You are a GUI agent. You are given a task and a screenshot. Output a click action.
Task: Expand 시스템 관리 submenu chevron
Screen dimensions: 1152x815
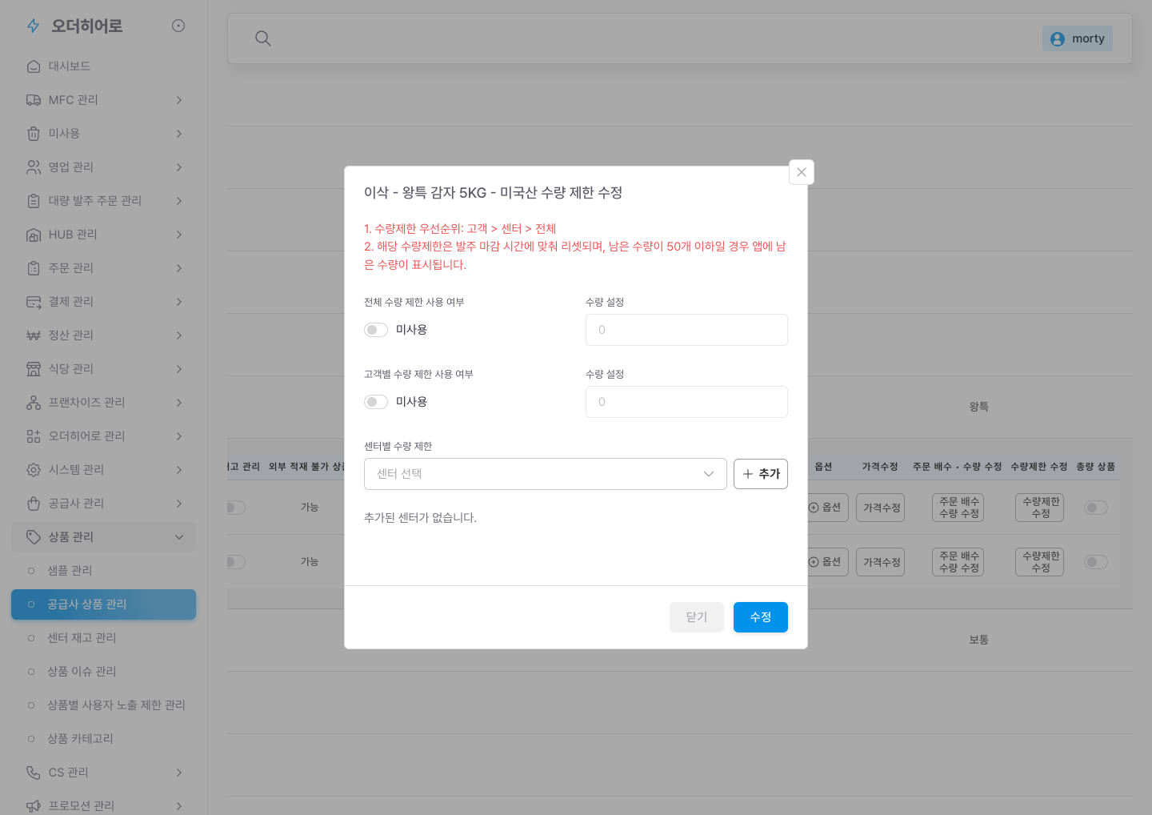coord(179,470)
